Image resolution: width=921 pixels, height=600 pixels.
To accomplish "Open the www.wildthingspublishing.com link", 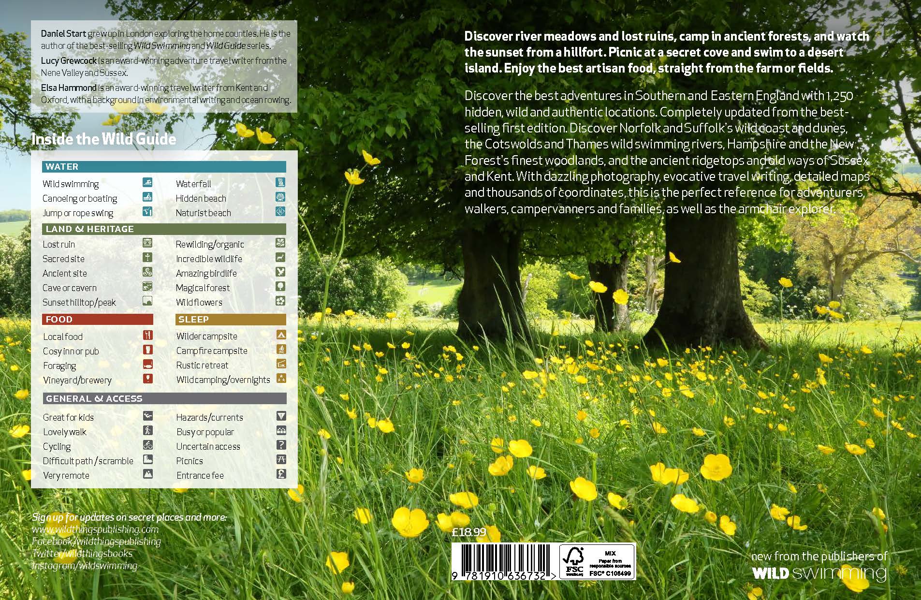I will tap(95, 529).
